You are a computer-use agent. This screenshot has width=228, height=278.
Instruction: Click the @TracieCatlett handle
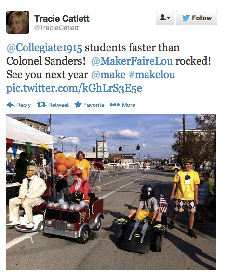pyautogui.click(x=56, y=28)
